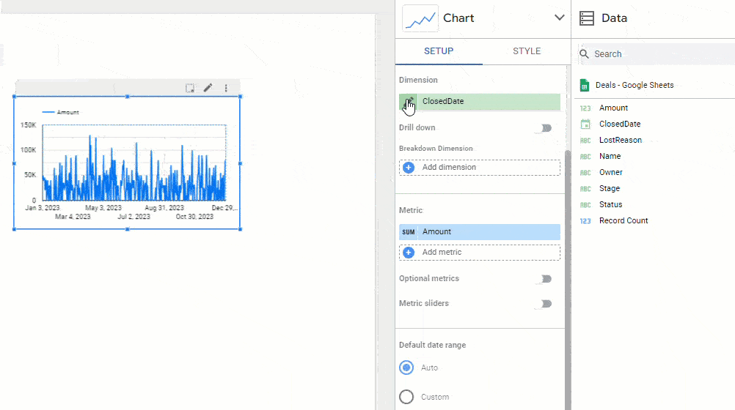Click the Add metric button
The height and width of the screenshot is (410, 735).
click(x=480, y=253)
